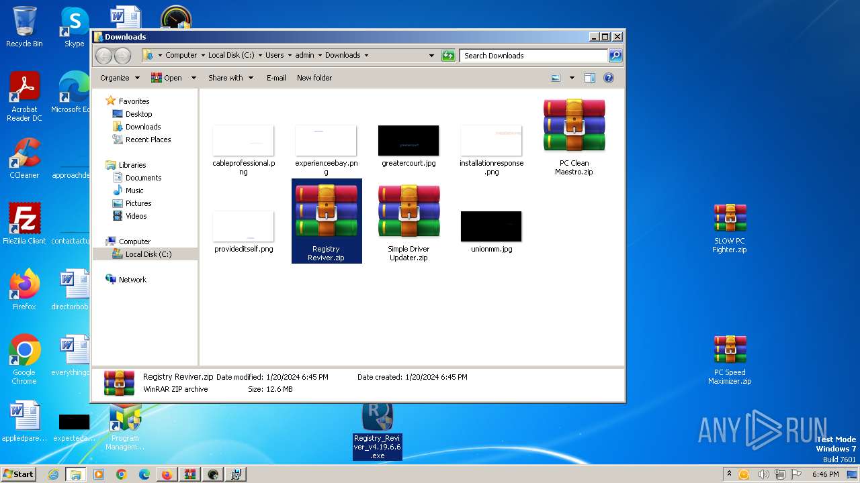The height and width of the screenshot is (483, 860).
Task: Click the Forward navigation arrow
Action: pos(122,56)
